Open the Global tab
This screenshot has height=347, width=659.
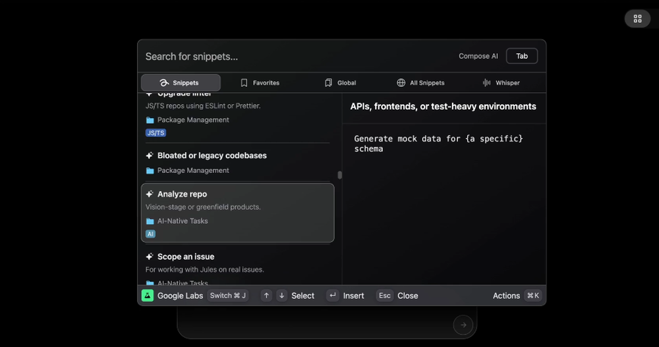click(340, 83)
